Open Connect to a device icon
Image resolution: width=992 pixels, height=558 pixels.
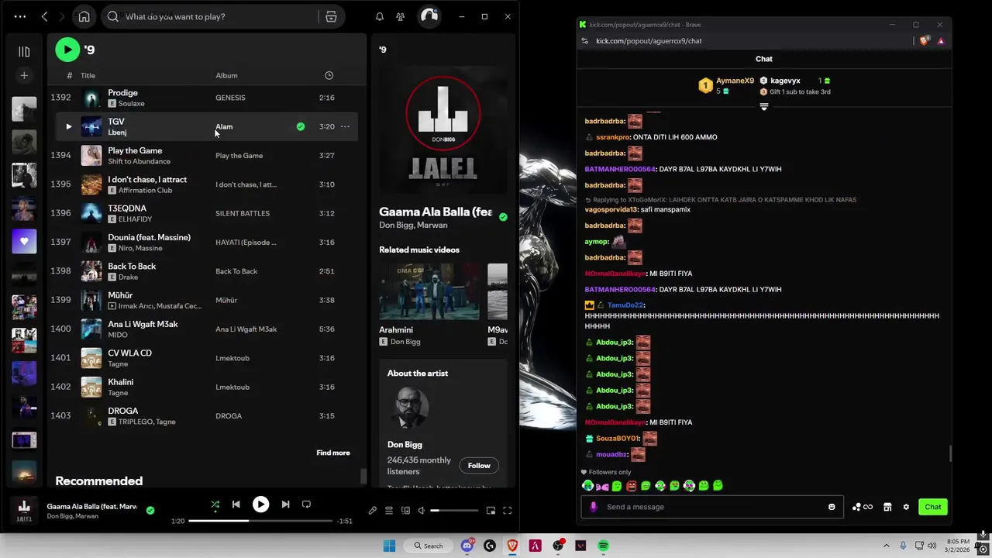pos(405,511)
